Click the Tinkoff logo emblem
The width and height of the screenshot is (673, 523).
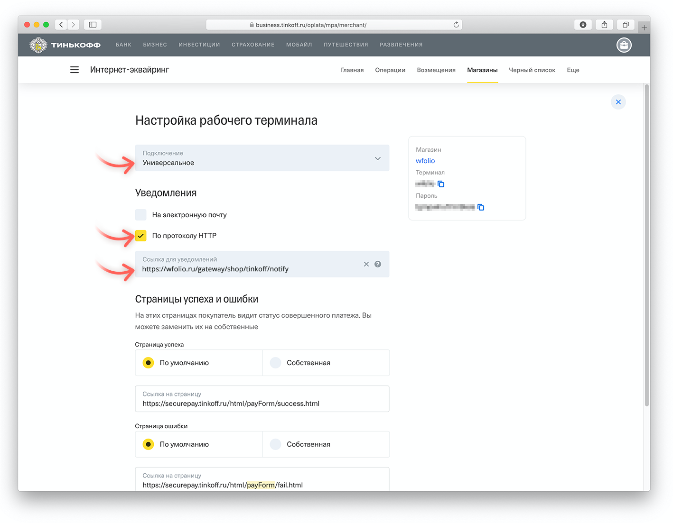(38, 45)
